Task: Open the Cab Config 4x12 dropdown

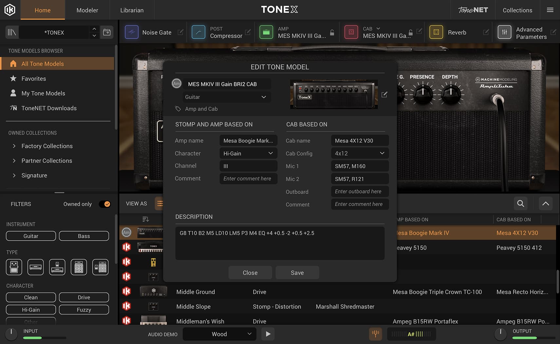Action: (x=360, y=153)
